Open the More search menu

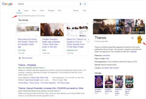(x=60, y=11)
